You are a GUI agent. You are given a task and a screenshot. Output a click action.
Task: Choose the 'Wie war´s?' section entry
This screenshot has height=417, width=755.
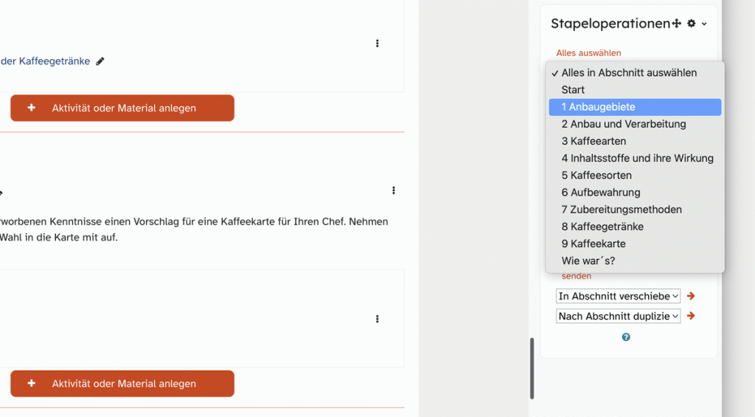588,261
